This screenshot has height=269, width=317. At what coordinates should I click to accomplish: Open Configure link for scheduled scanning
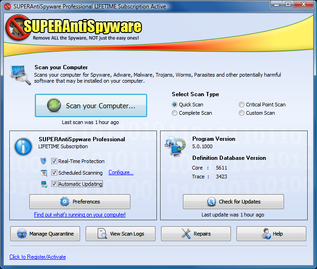121,172
